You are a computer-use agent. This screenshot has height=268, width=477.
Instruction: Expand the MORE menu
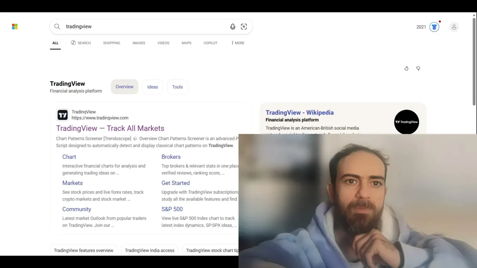click(238, 43)
